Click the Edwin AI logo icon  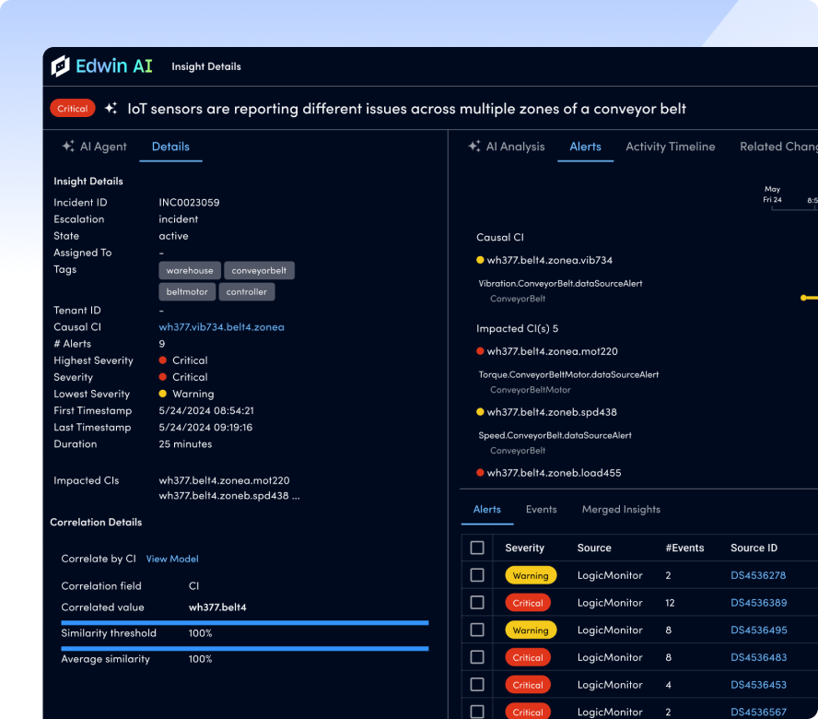(60, 66)
